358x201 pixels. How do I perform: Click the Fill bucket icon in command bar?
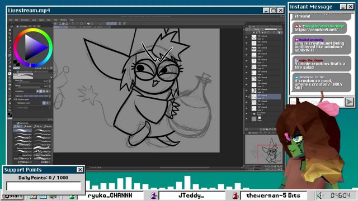[88, 23]
